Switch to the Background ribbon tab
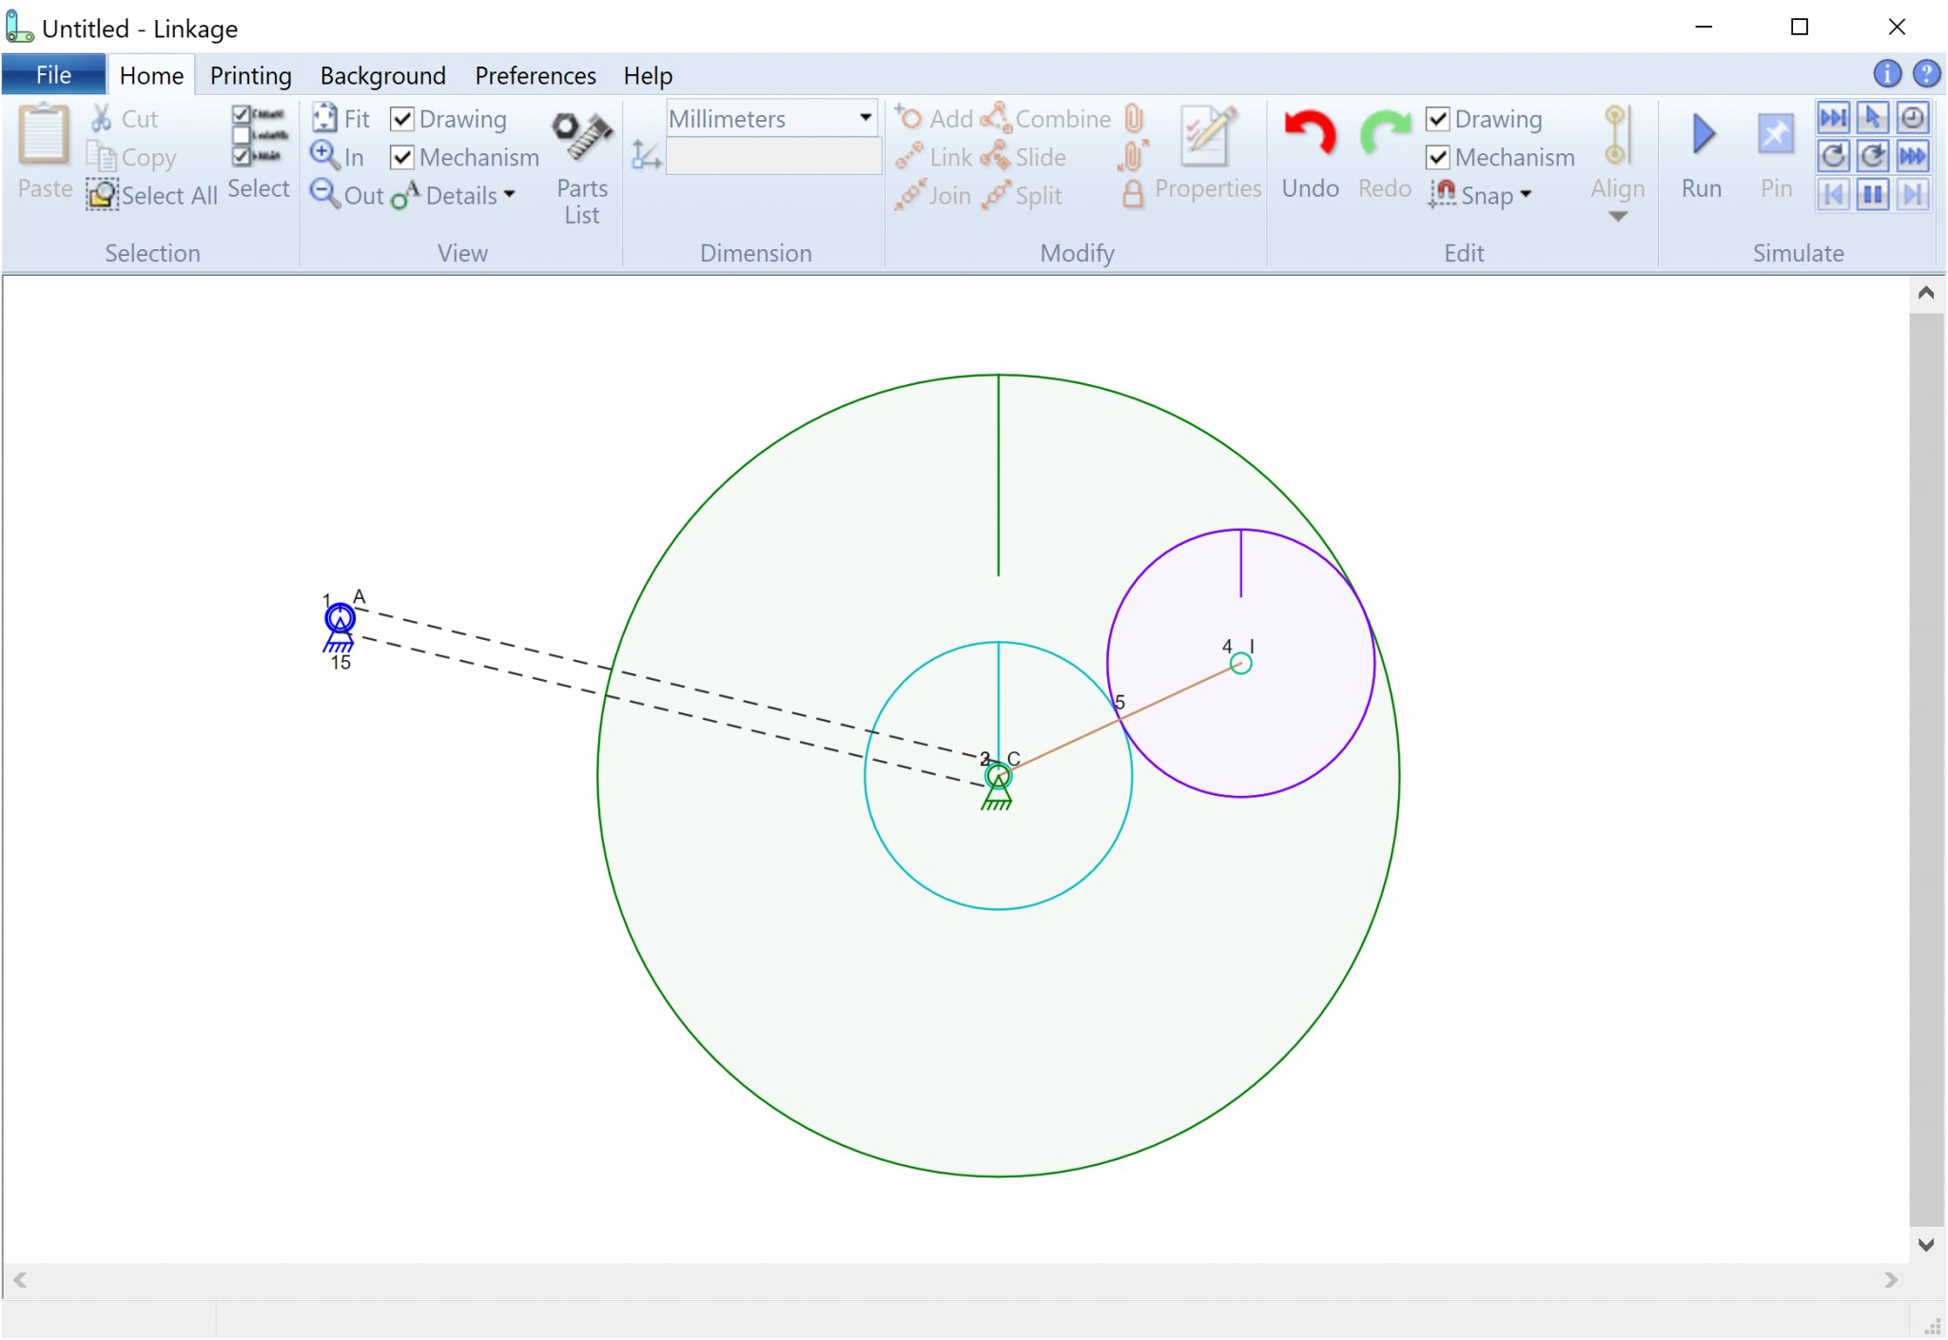The image size is (1948, 1340). [381, 75]
